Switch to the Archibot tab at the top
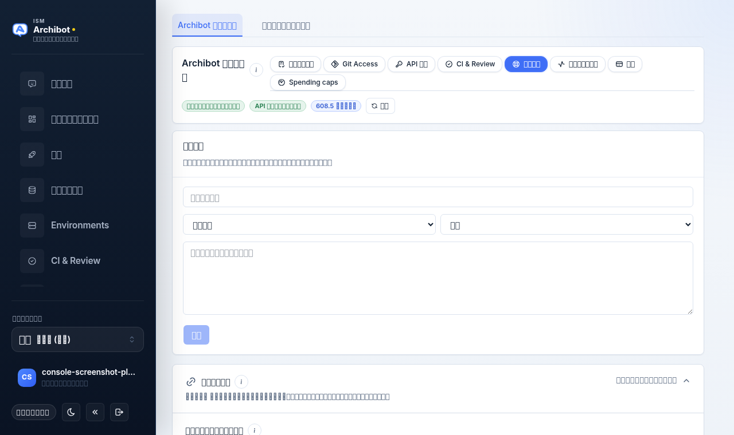 pyautogui.click(x=207, y=25)
